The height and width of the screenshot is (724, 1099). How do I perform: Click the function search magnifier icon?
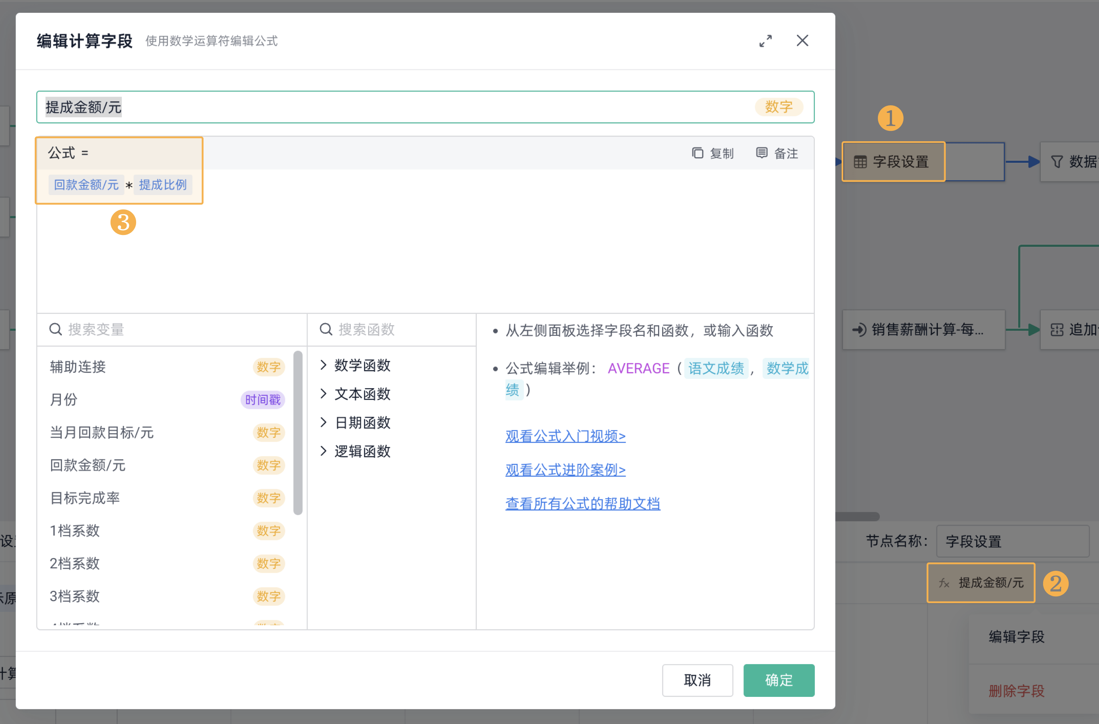(326, 329)
